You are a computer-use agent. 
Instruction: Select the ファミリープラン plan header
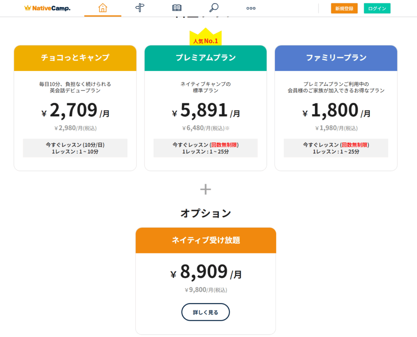coord(336,58)
